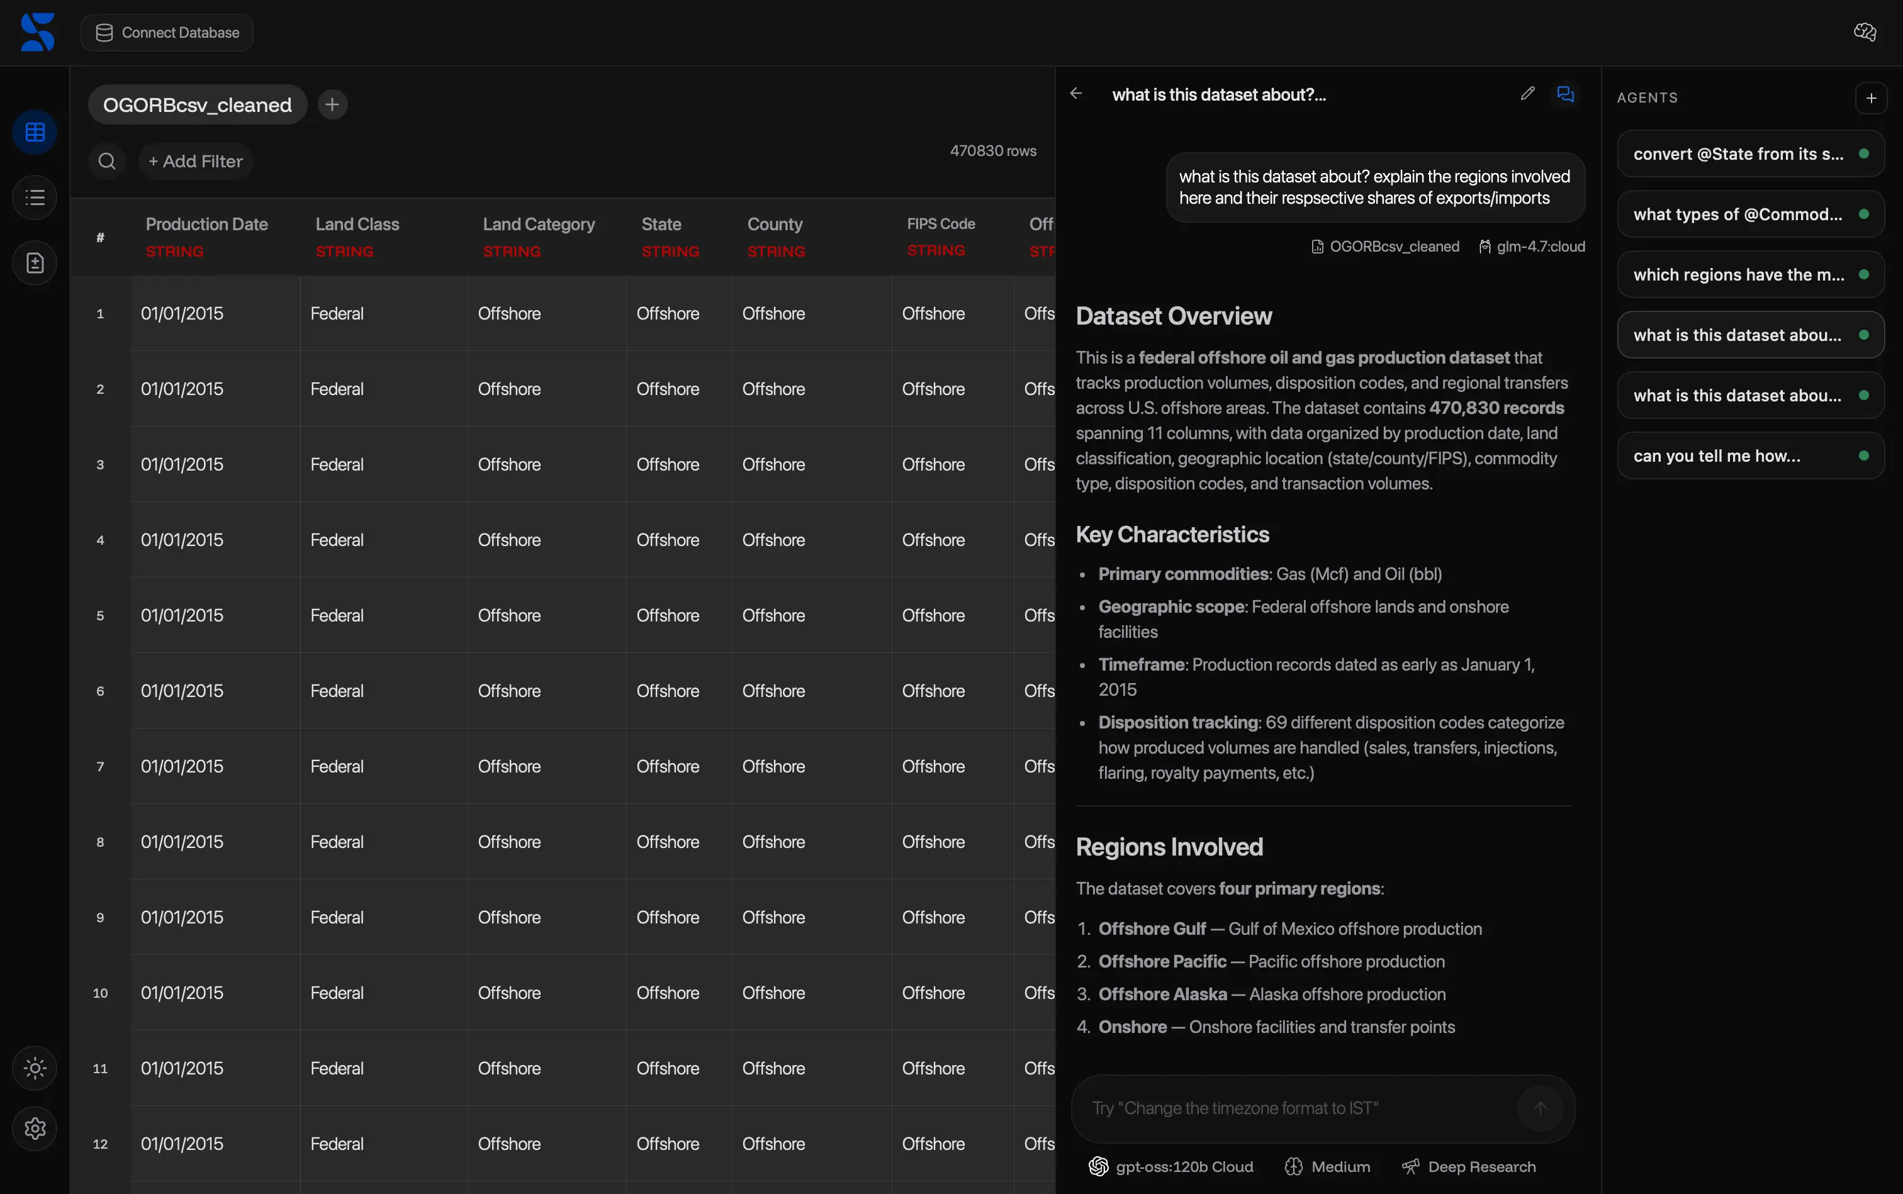Click the pencil edit chat title icon
1903x1194 pixels.
click(x=1527, y=94)
